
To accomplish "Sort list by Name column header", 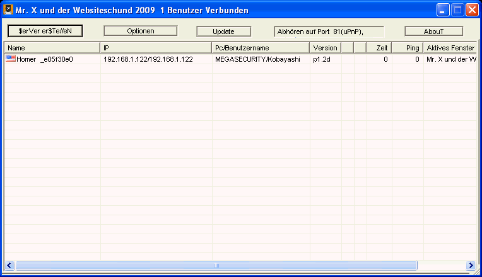I will point(52,48).
